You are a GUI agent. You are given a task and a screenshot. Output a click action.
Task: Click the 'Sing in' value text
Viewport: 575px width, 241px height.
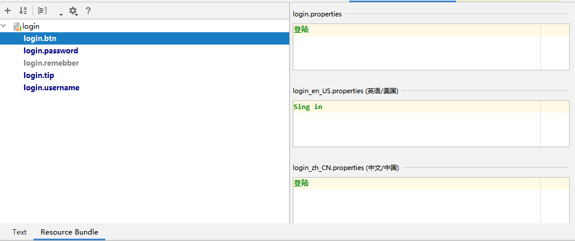308,107
